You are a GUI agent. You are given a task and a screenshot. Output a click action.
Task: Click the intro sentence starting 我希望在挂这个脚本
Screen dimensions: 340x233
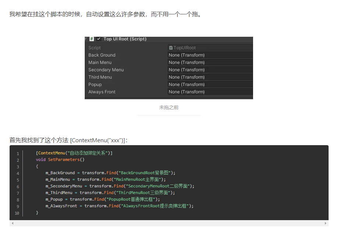(x=106, y=14)
